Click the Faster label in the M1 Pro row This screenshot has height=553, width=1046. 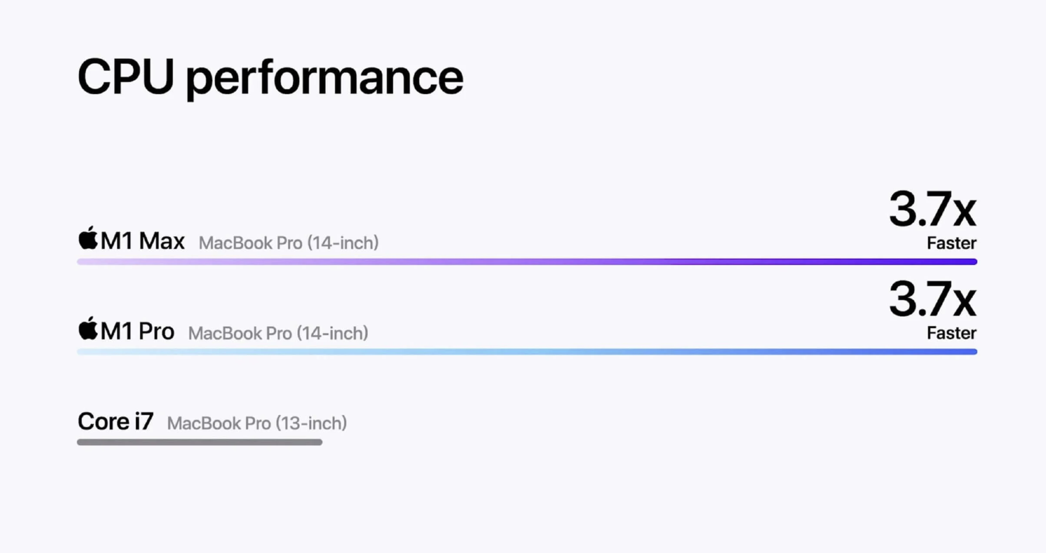[952, 333]
